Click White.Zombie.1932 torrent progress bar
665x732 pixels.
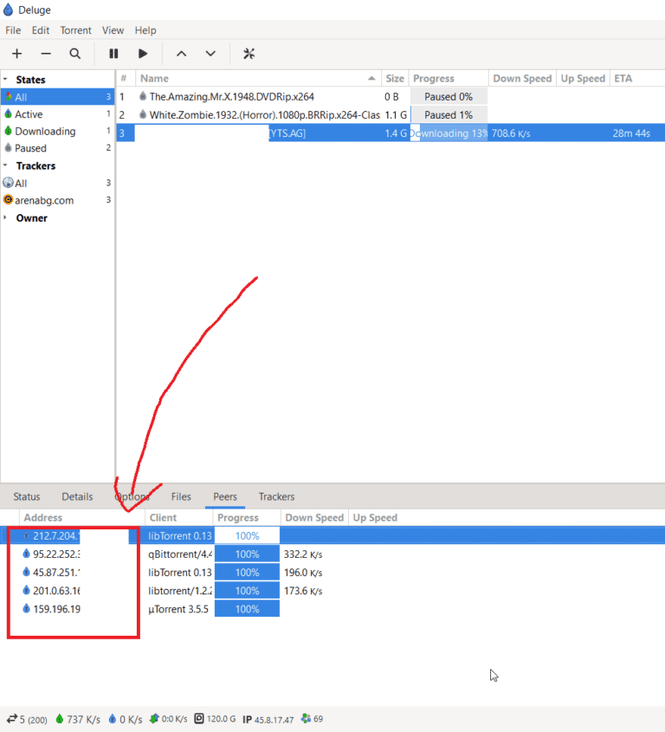pyautogui.click(x=448, y=115)
